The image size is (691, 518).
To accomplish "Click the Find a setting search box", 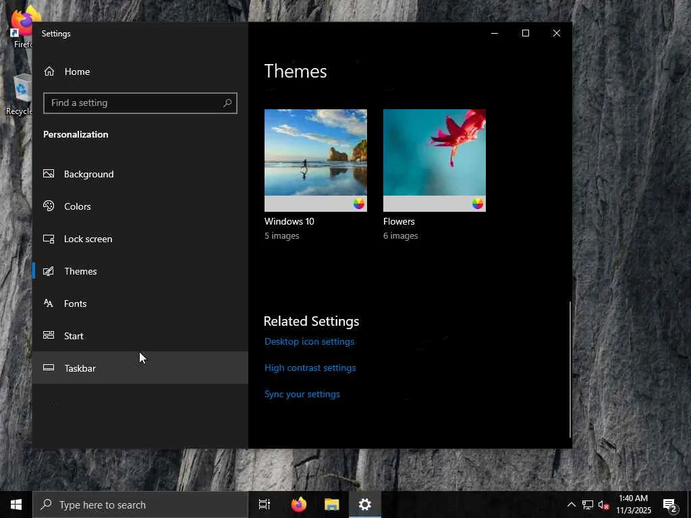I will 140,103.
